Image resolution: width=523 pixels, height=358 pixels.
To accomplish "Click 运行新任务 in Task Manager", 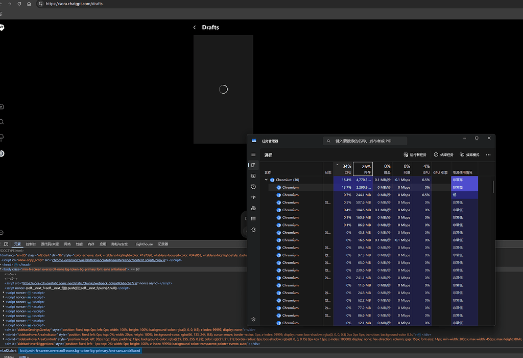I will (x=415, y=155).
